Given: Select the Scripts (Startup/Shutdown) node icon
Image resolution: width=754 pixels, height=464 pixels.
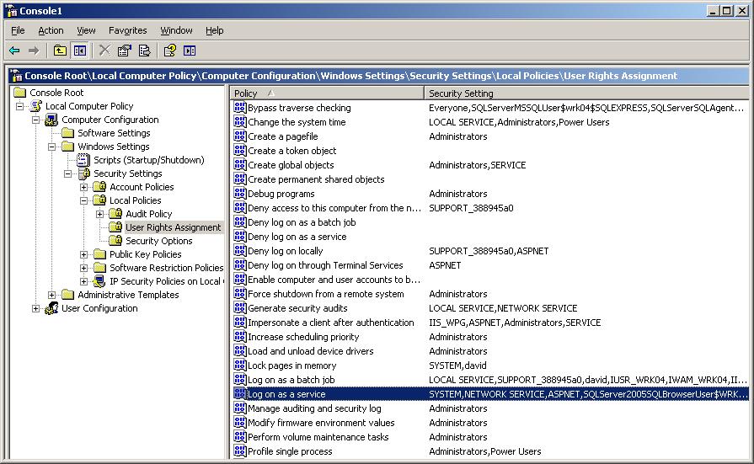Looking at the screenshot, I should (83, 160).
